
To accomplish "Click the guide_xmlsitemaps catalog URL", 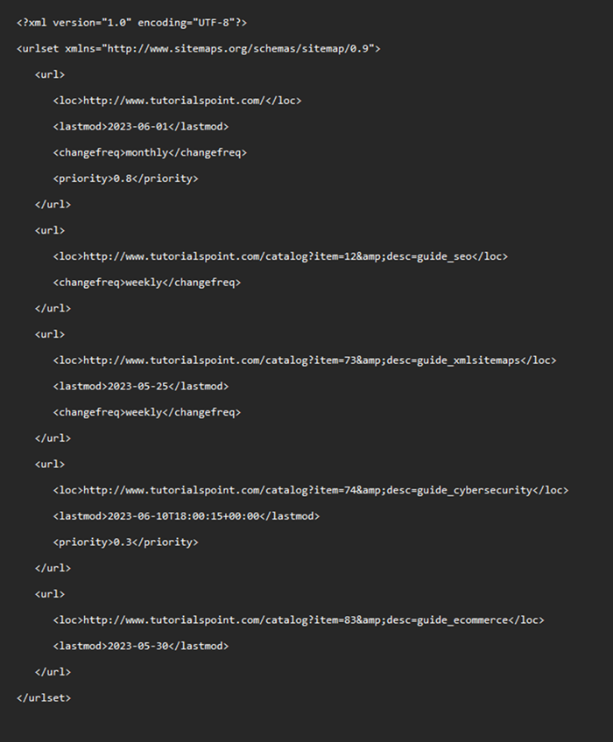I will tap(302, 360).
